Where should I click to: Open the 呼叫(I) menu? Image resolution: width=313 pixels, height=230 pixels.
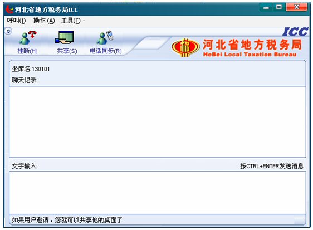16,21
